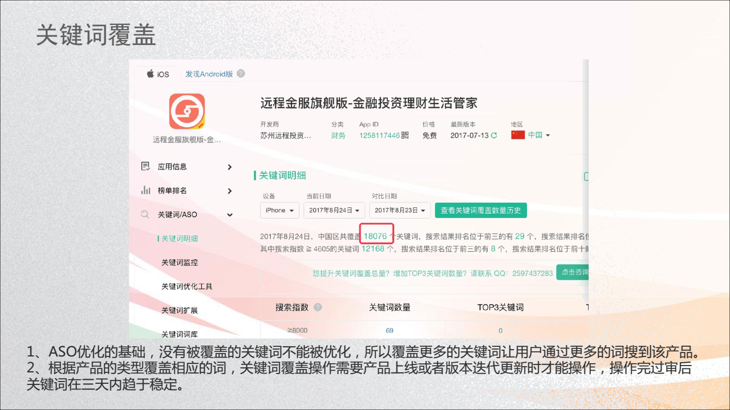Click the 发现Android版 link
This screenshot has height=410, width=730.
(x=209, y=74)
